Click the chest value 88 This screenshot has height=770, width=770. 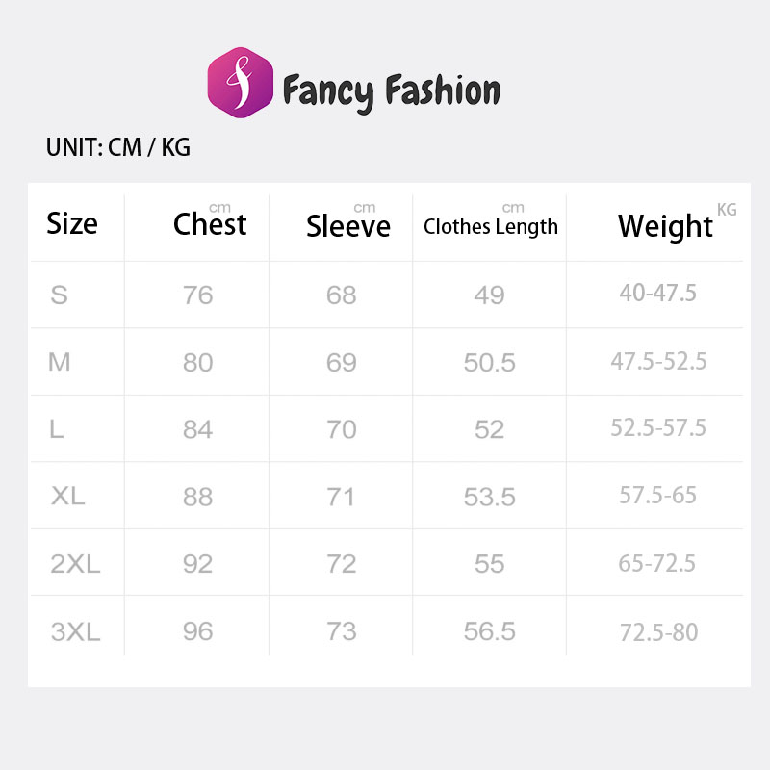click(197, 497)
